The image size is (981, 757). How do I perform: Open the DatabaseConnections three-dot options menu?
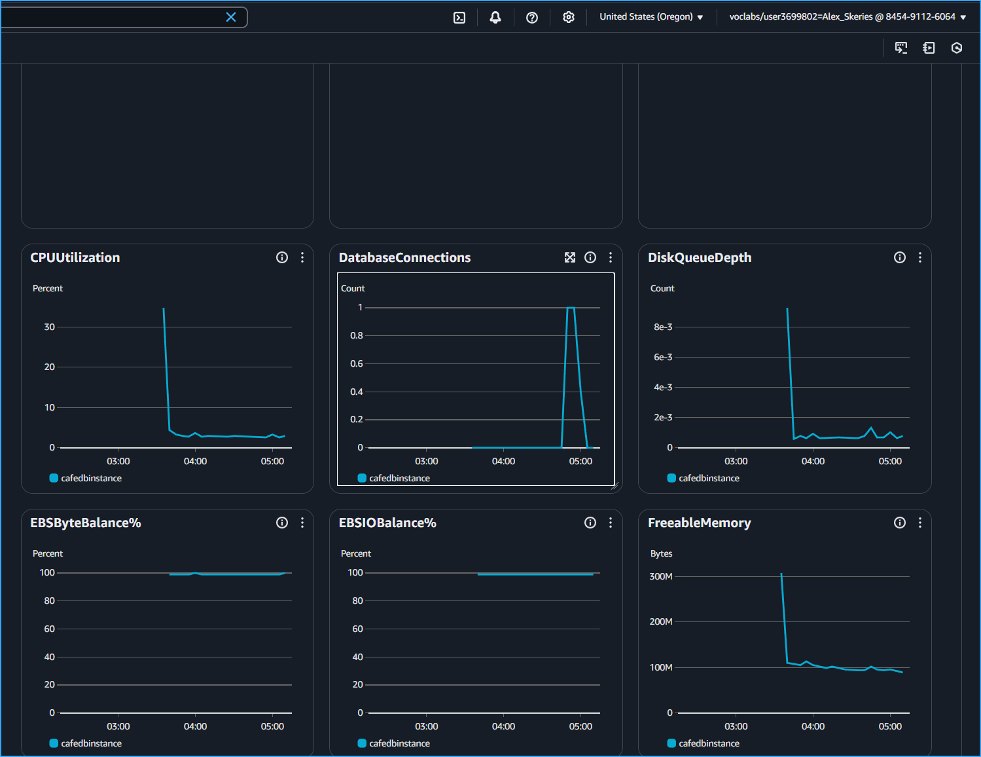click(610, 257)
